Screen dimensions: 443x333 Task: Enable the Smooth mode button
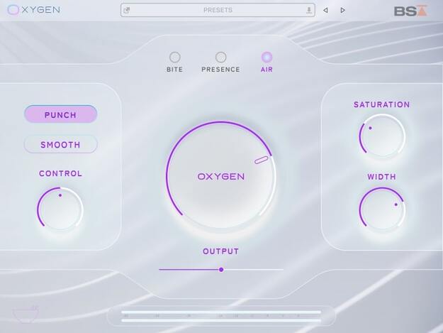[60, 144]
